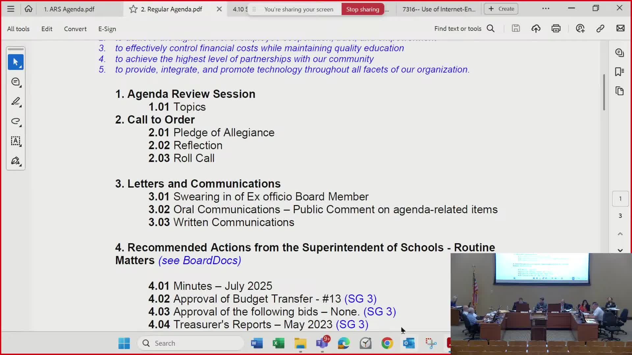Upload file to cloud storage

tap(536, 29)
